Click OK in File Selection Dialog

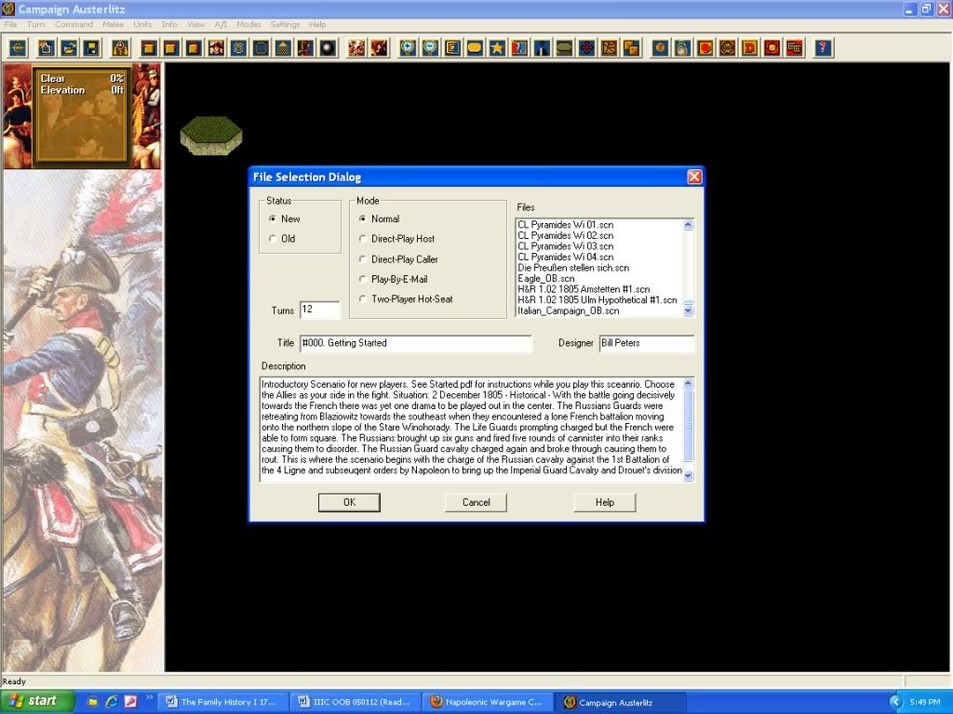[349, 502]
